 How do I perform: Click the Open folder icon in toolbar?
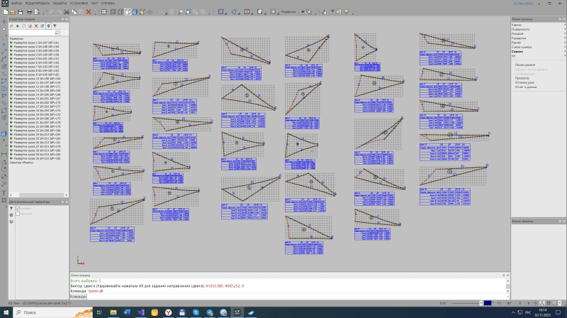pyautogui.click(x=13, y=12)
